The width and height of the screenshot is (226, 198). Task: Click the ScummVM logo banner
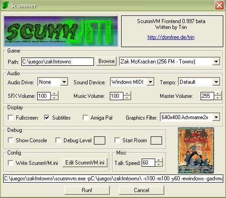(x=61, y=31)
